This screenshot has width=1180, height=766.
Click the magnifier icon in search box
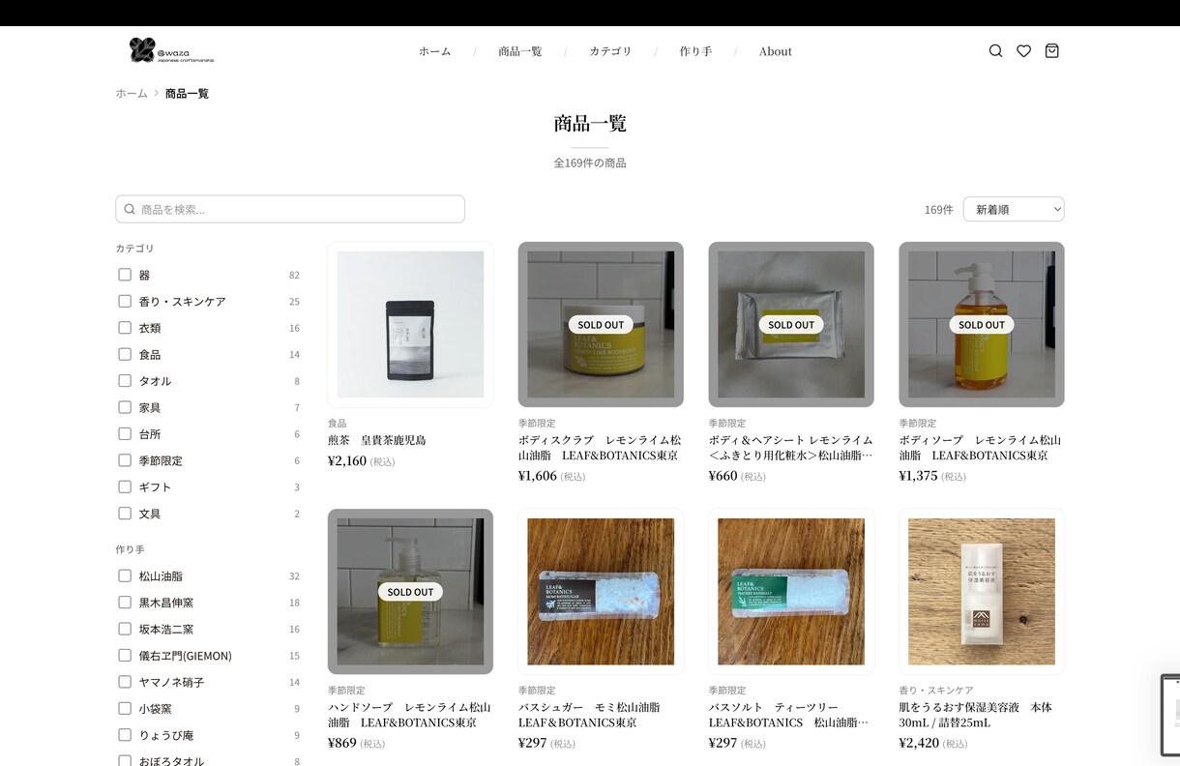[x=130, y=209]
